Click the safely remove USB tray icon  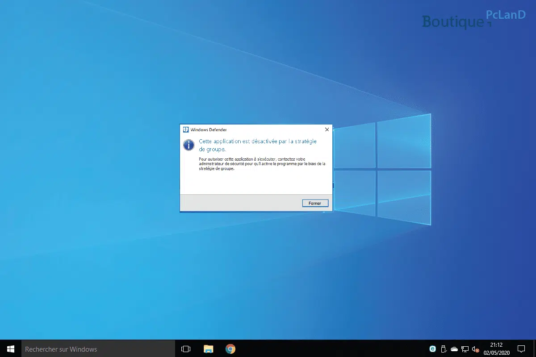[443, 349]
